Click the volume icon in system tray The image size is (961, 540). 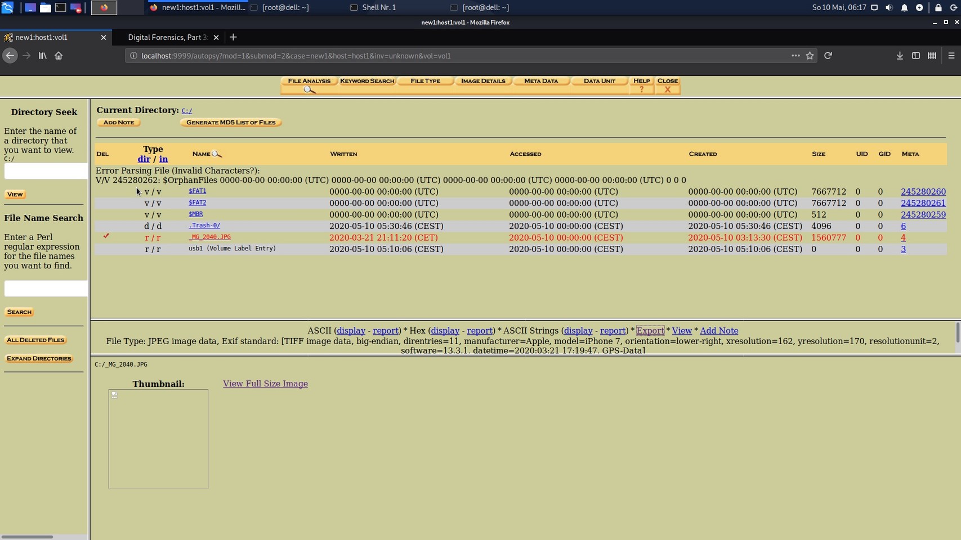click(889, 7)
